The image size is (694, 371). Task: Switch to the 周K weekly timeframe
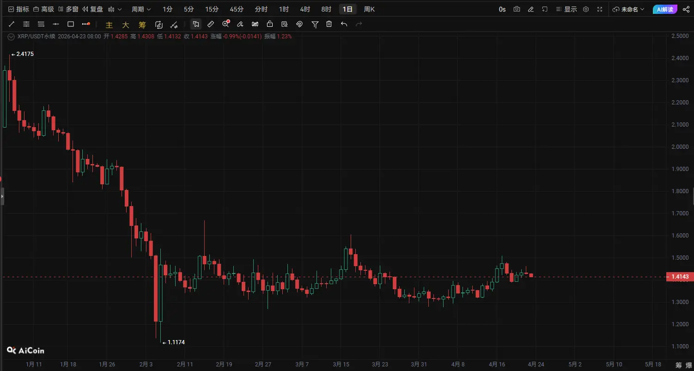(x=369, y=9)
